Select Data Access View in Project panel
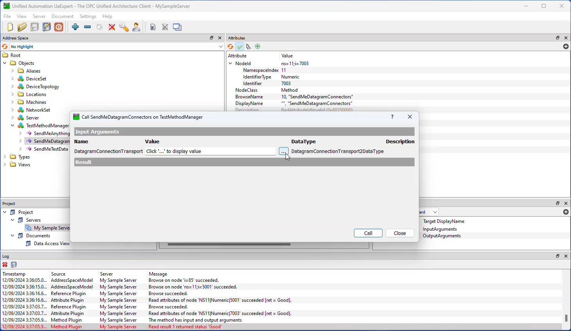Screen dimensions: 571x331 52,244
